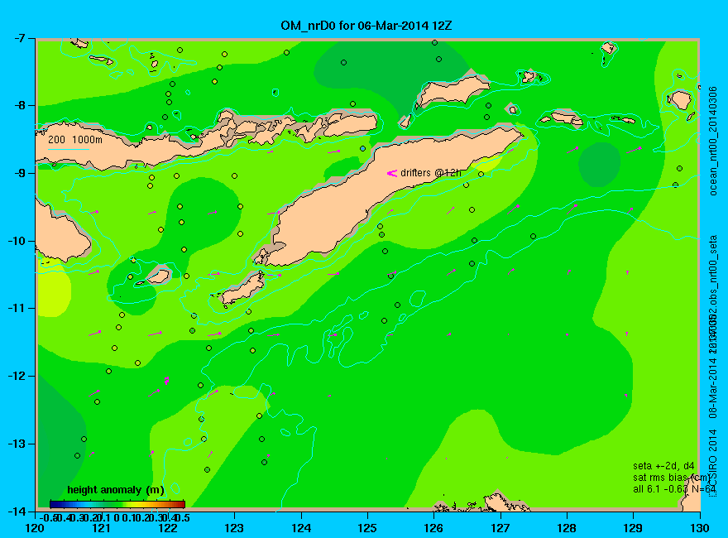The image size is (728, 538).
Task: Click the -12 latitude axis label
Action: click(x=18, y=376)
